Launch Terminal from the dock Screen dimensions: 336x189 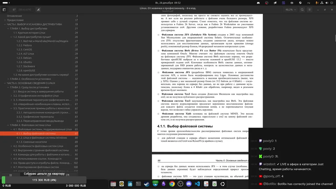click(138, 184)
